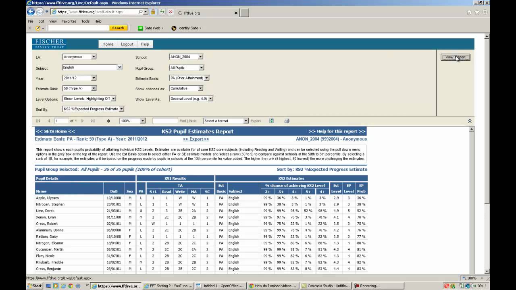This screenshot has height=290, width=516.
Task: Open the File menu
Action: (x=31, y=21)
